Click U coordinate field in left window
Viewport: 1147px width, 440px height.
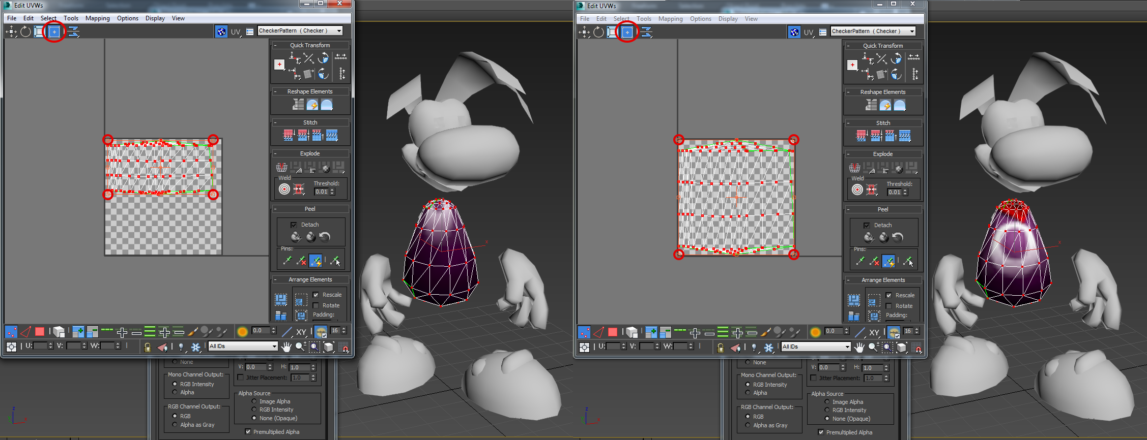click(40, 345)
